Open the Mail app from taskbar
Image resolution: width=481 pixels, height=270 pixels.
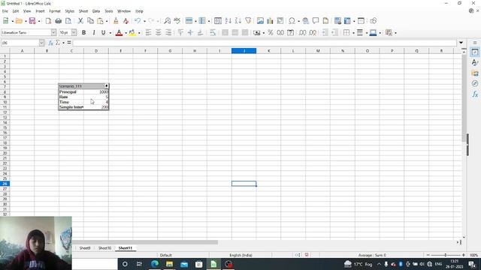click(x=184, y=264)
